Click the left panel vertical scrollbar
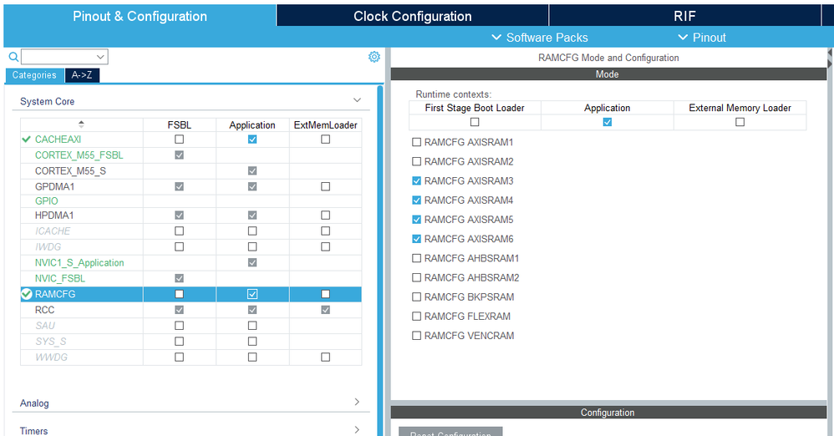Image resolution: width=834 pixels, height=436 pixels. tap(380, 261)
